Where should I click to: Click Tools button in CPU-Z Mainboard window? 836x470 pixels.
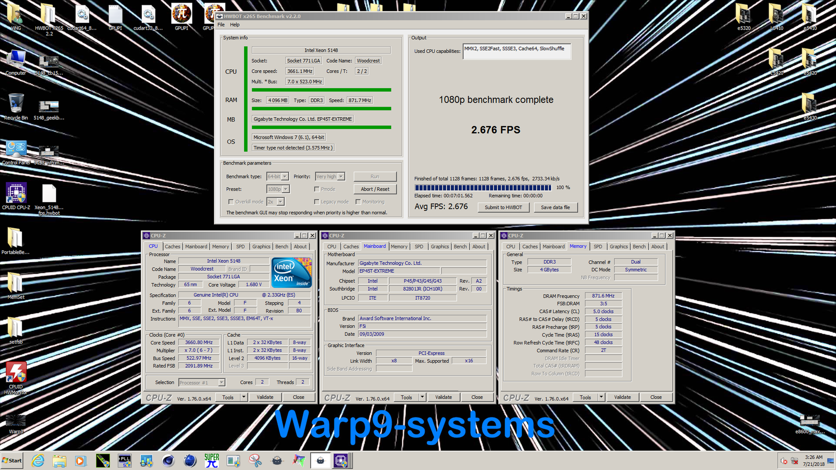(x=406, y=397)
